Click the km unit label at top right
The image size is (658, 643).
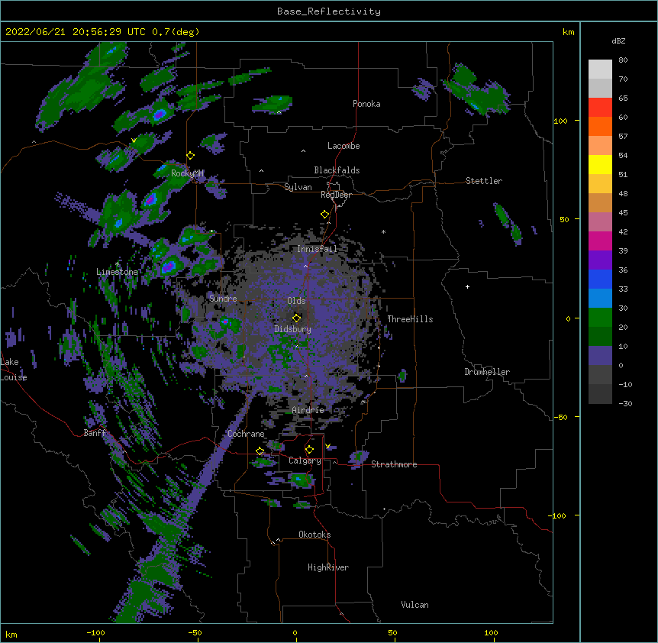point(568,32)
